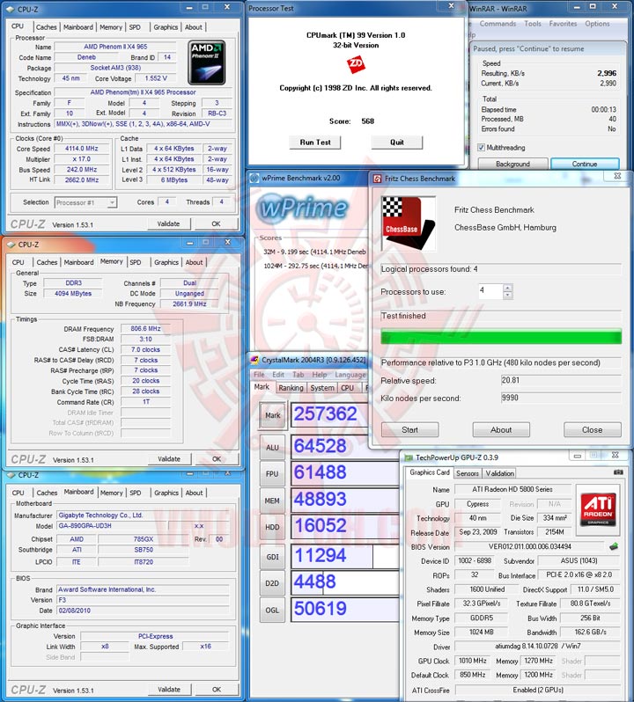Viewport: 634px width, 702px height.
Task: Click Start in Fritz Chess Benchmark
Action: (409, 430)
